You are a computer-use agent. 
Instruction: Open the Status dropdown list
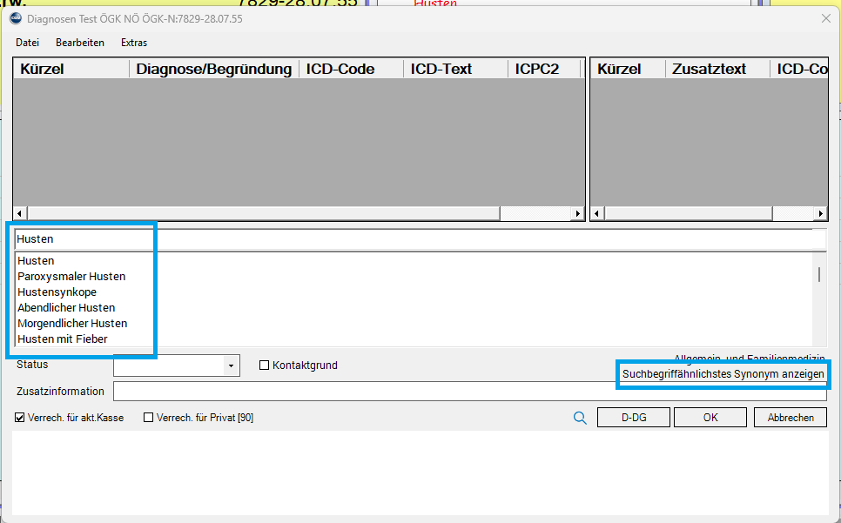(x=231, y=366)
